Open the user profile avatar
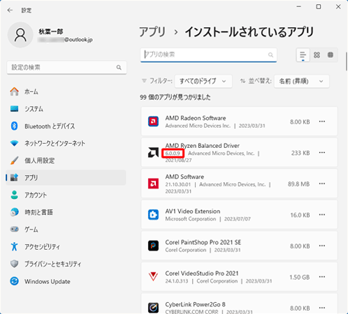Viewport: 348px width, 314px height. 20,35
